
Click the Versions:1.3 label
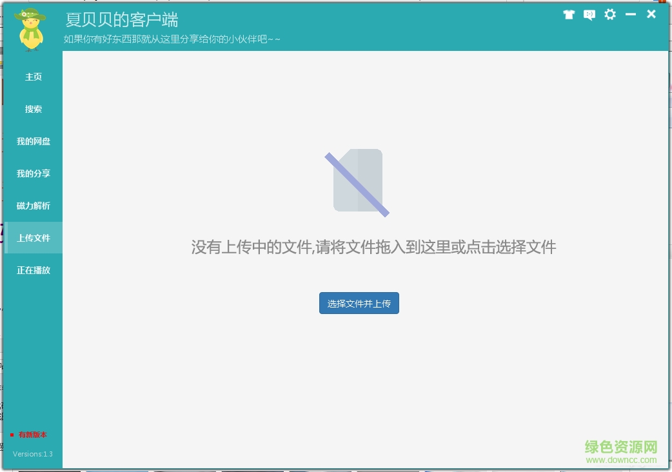tap(32, 454)
